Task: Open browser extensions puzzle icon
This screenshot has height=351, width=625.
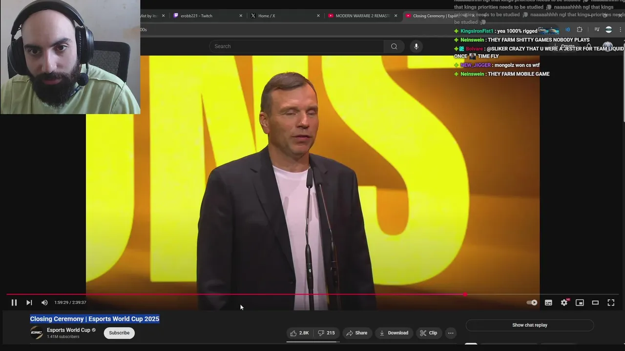Action: 580,30
